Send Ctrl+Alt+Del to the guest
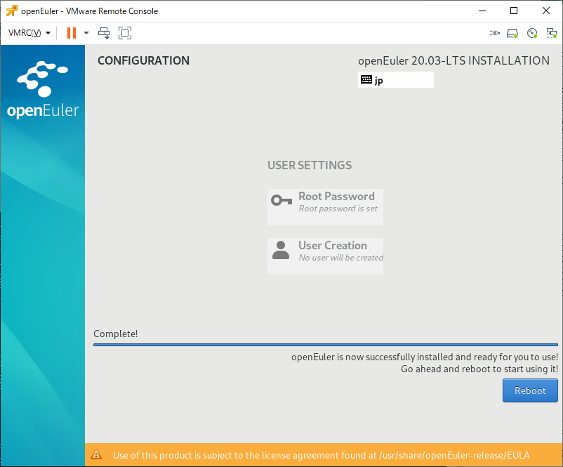This screenshot has width=563, height=467. [104, 33]
